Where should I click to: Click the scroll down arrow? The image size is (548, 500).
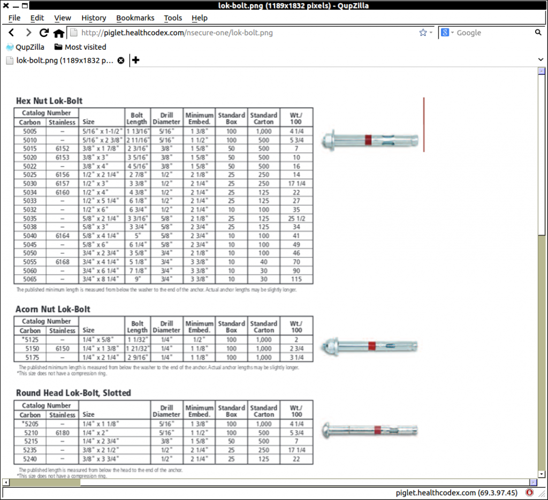coord(542,474)
